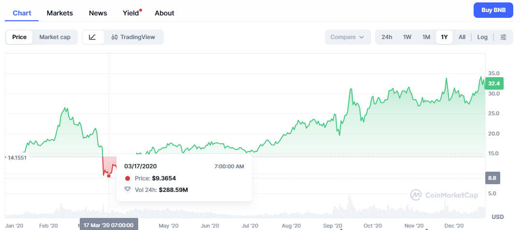Switch to the line chart view icon
This screenshot has height=230, width=521.
[x=93, y=37]
